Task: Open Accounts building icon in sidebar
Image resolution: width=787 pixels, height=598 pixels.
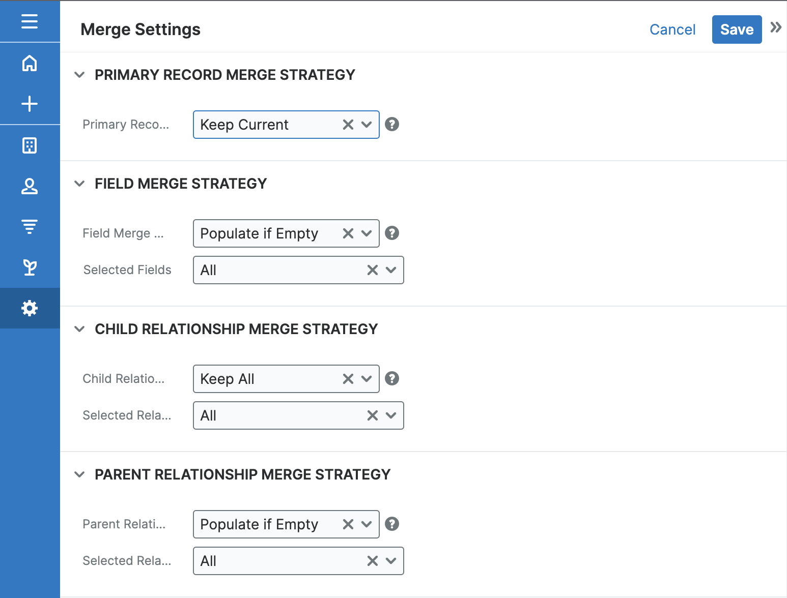Action: 30,145
